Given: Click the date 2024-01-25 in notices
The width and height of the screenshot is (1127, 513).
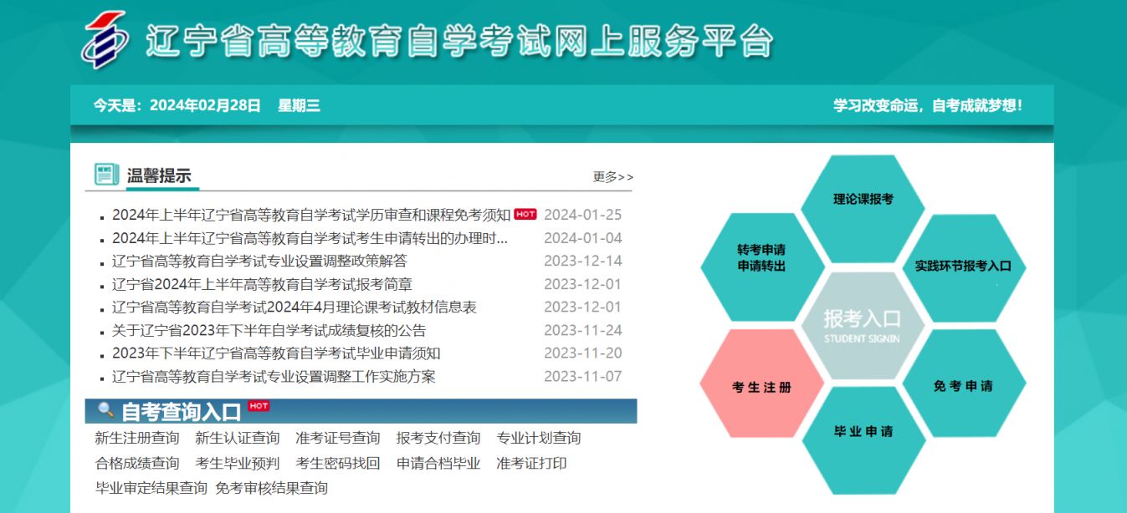Looking at the screenshot, I should tap(583, 215).
